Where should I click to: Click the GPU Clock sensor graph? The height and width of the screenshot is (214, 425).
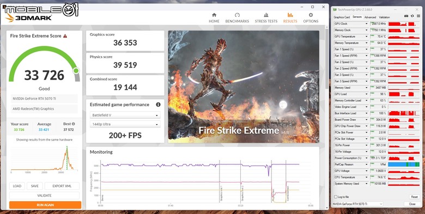pos(404,24)
